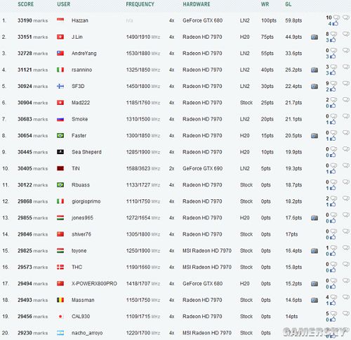Click the WR column header
This screenshot has height=340, width=351.
265,4
